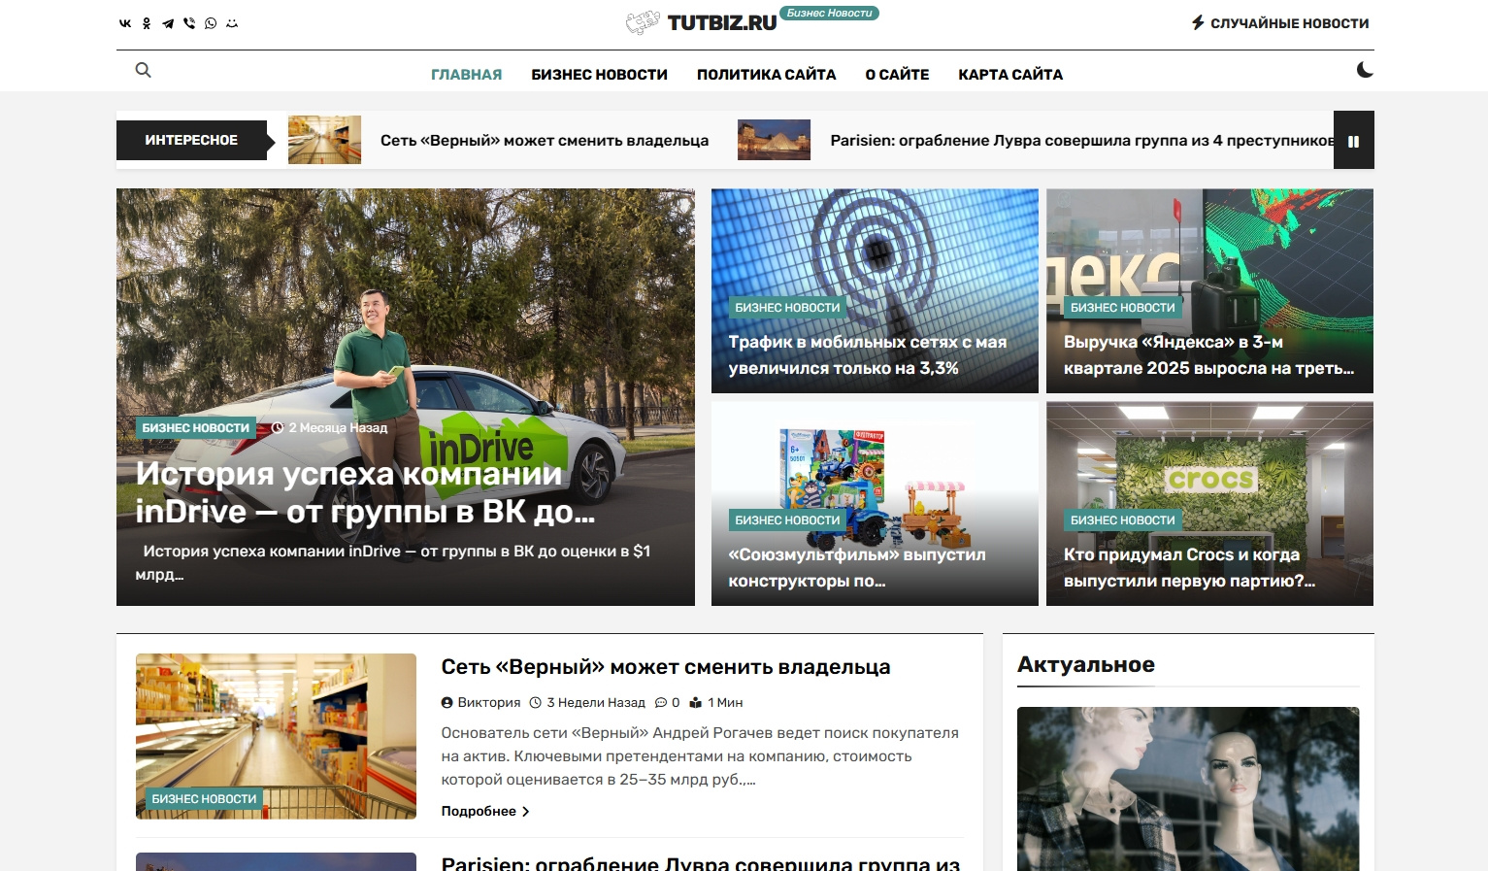Image resolution: width=1488 pixels, height=871 pixels.
Task: Click the comment bubble icon with 0
Action: click(661, 703)
